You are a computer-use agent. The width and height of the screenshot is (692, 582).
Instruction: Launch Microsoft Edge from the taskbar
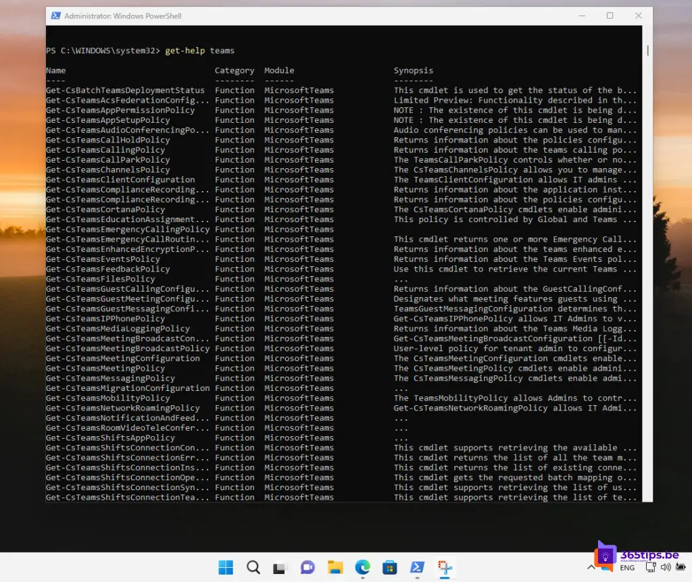point(362,567)
